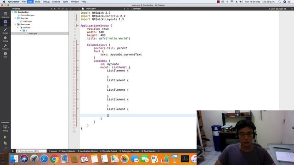Open the Analyze menu

(56, 2)
